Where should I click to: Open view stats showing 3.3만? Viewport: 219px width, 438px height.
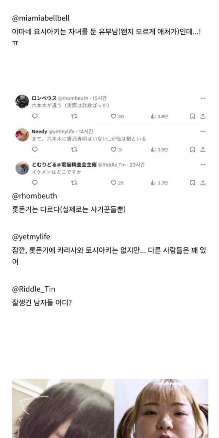tap(159, 183)
